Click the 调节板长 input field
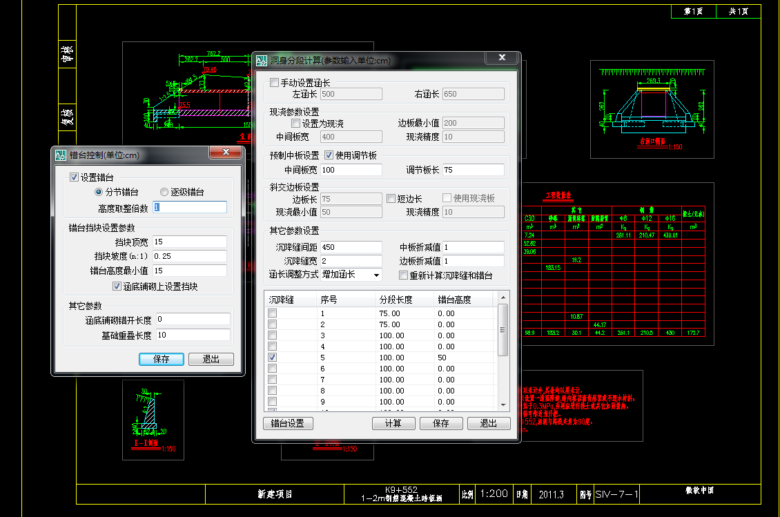The height and width of the screenshot is (517, 780). pyautogui.click(x=473, y=170)
